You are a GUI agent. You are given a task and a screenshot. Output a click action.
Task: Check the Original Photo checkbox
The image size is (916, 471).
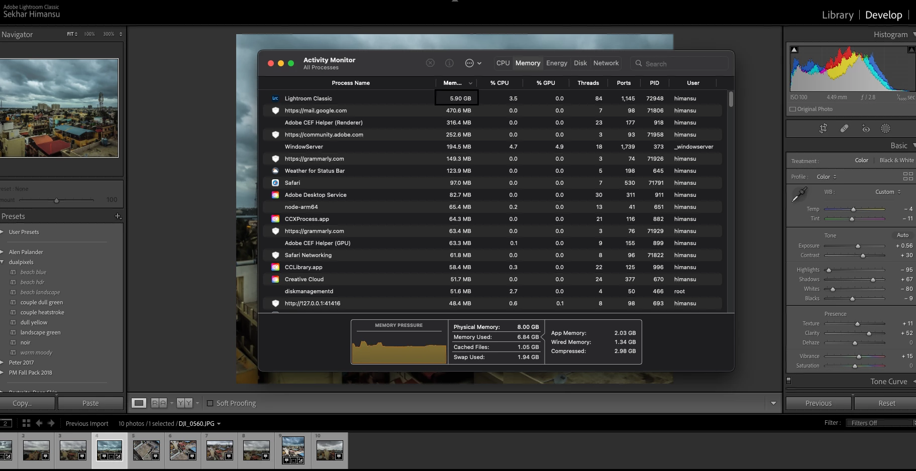click(793, 109)
